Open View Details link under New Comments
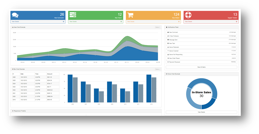 pyautogui.click(x=15, y=21)
